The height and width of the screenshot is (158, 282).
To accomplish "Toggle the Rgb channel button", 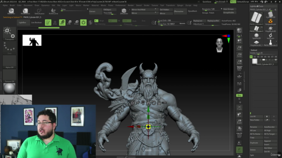I will 113,21.
